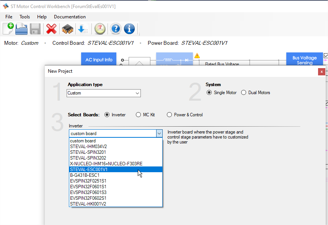The image size is (328, 225).
Task: Select the Dual Motors radio button
Action: point(255,93)
